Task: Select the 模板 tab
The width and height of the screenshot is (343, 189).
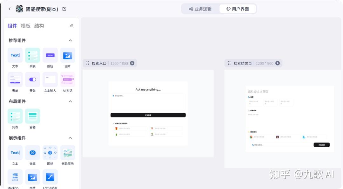Action: tap(26, 26)
